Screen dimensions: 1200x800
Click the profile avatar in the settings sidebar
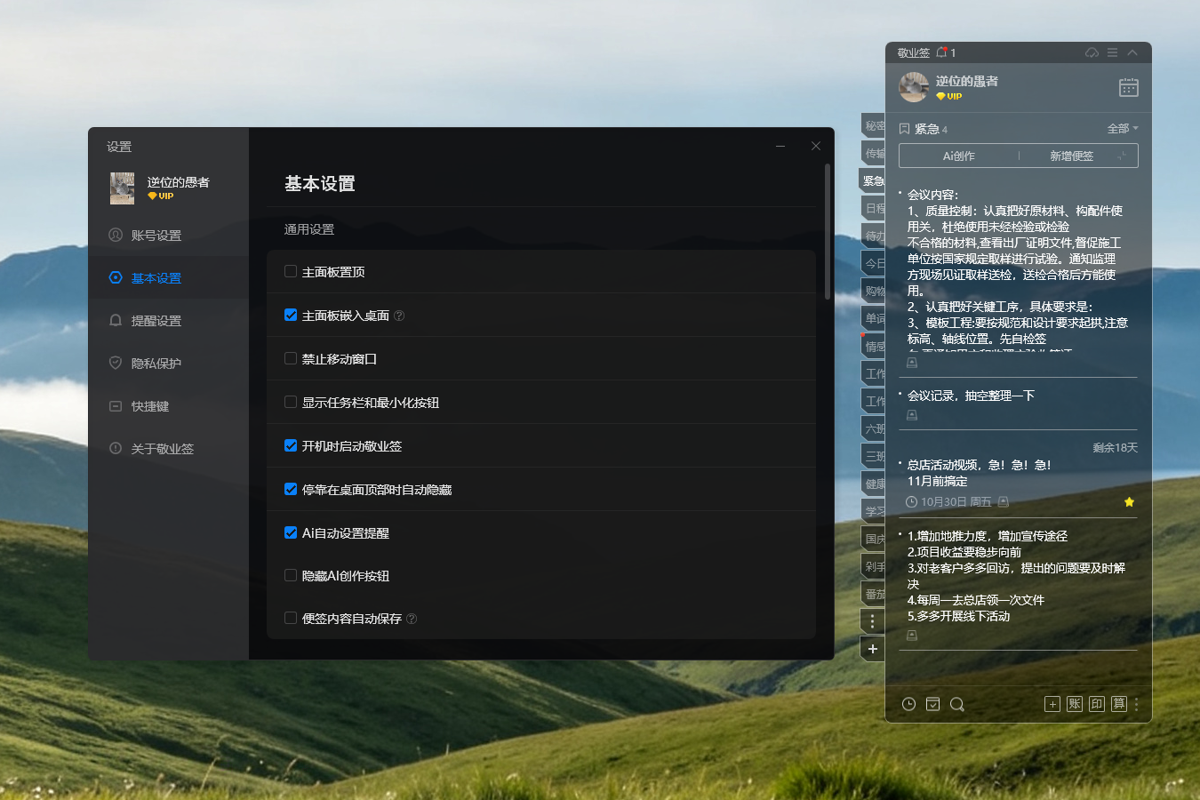click(122, 188)
